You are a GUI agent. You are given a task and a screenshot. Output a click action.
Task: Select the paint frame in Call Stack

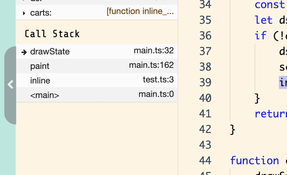click(40, 66)
